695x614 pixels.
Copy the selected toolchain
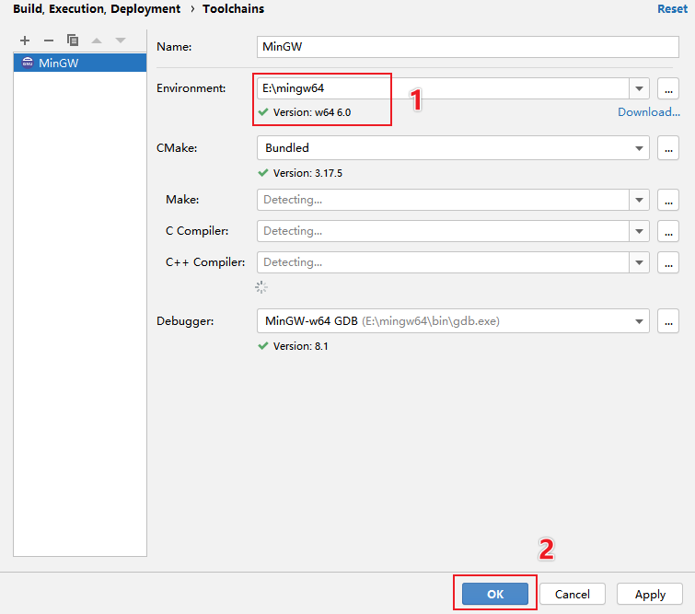[x=73, y=41]
